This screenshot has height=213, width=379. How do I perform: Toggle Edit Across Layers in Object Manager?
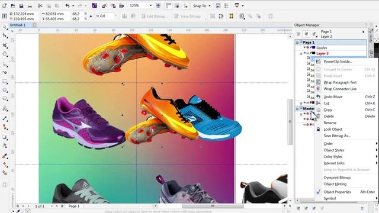[306, 34]
